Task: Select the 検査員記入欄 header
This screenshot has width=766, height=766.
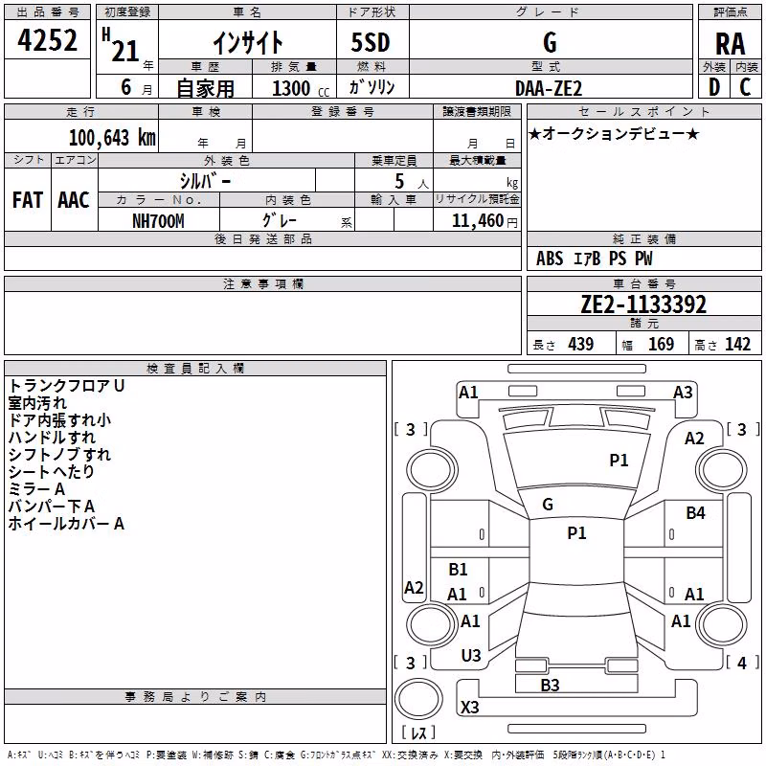Action: click(195, 369)
